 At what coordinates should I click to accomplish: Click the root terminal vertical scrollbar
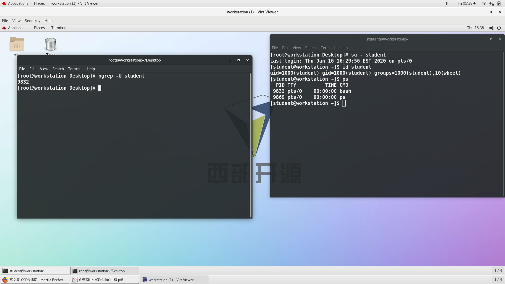[251, 145]
